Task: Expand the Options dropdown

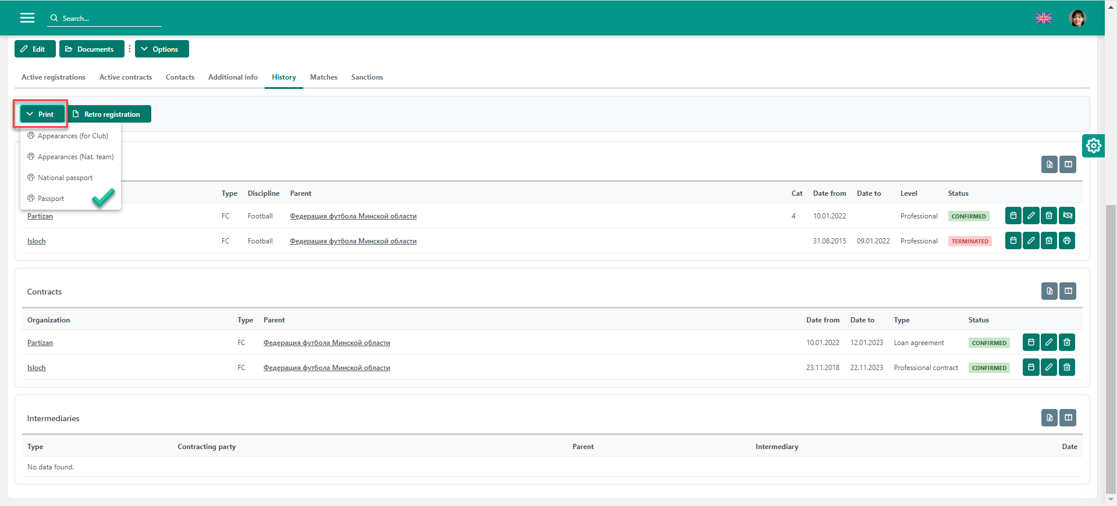Action: pyautogui.click(x=161, y=49)
